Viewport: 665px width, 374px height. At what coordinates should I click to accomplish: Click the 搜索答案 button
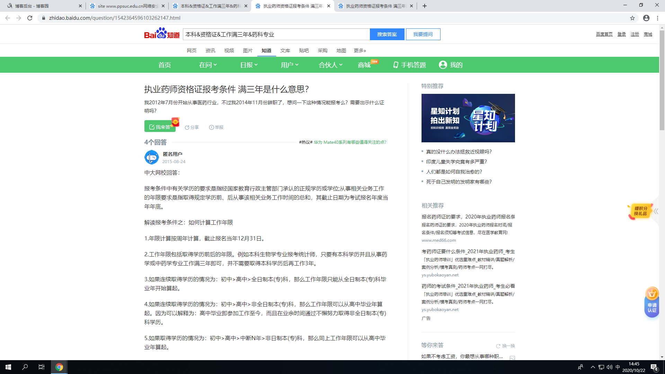click(387, 34)
